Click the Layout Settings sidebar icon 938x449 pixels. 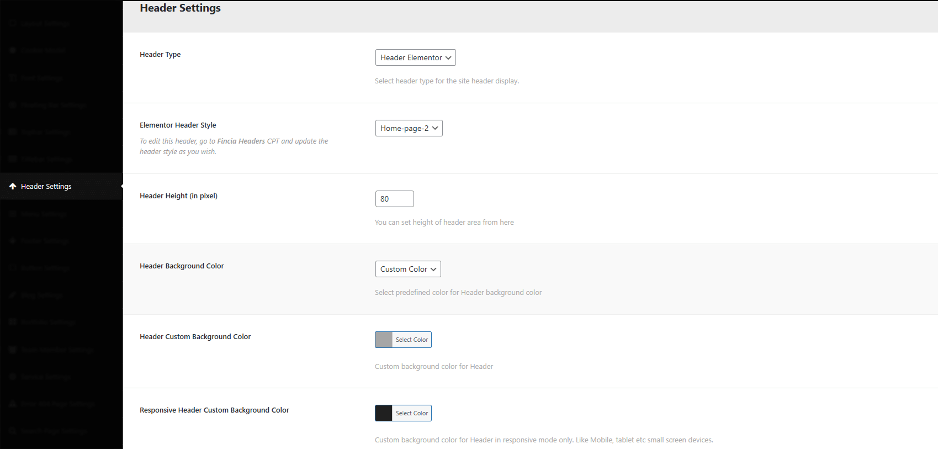point(13,24)
